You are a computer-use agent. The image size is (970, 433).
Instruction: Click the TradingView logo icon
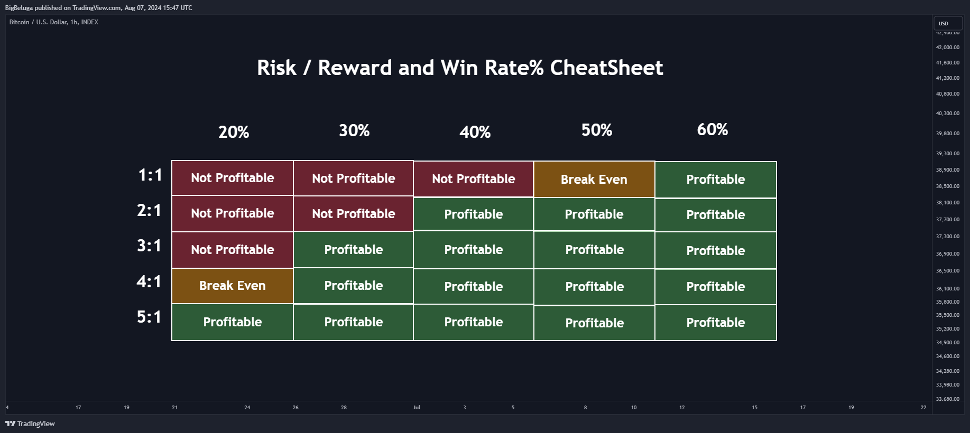(x=10, y=423)
